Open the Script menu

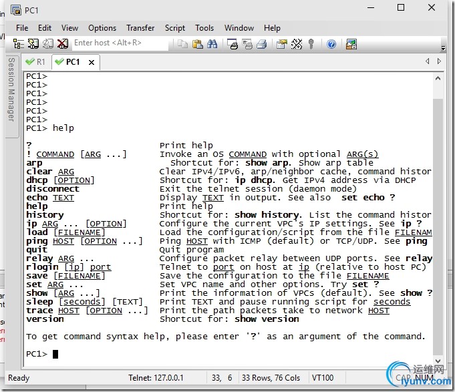coord(174,28)
